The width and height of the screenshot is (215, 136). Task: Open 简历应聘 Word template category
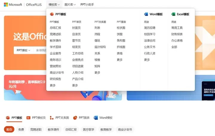pos(150,28)
